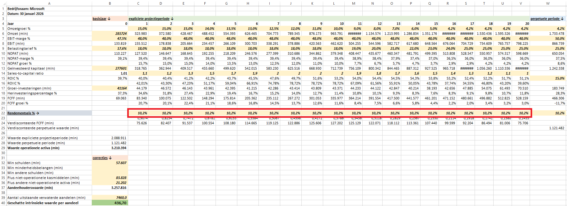Select the 'Herinvesteringspercentage %' row label
This screenshot has width=567, height=206.
32,93
